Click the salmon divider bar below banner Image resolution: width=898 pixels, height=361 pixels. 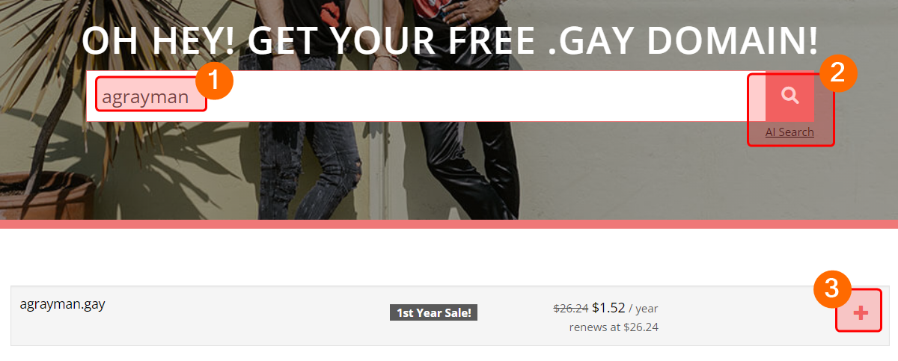pos(449,224)
